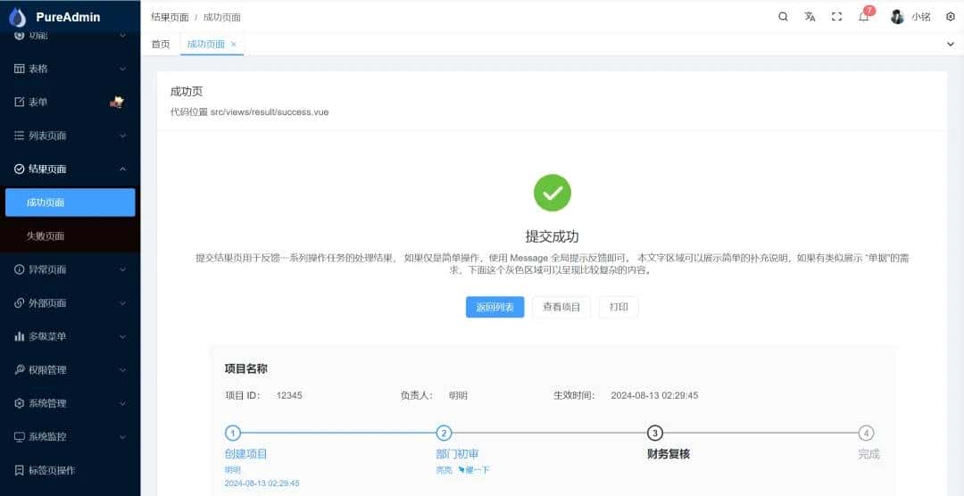Click the 负责人 value 明明

[x=458, y=396]
